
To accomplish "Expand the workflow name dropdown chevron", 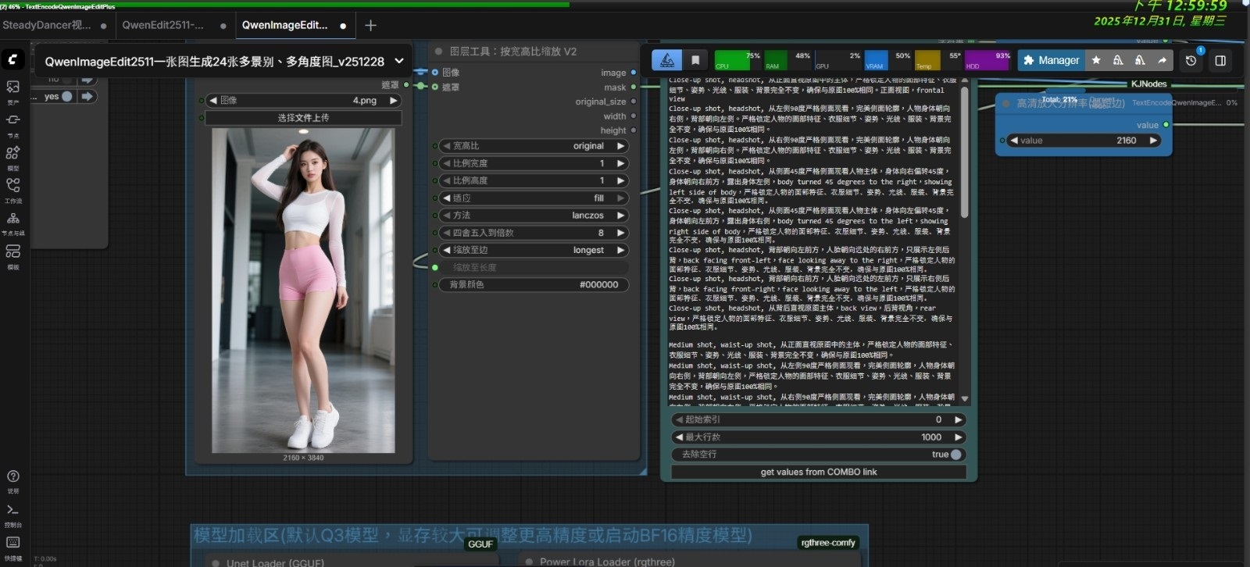I will (x=399, y=61).
